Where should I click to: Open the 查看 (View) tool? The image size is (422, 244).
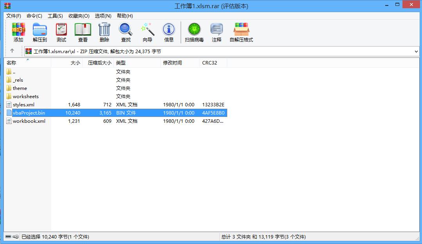pos(83,31)
